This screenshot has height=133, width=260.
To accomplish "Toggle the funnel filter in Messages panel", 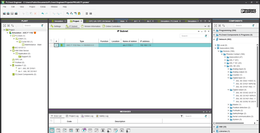I will tap(181, 116).
